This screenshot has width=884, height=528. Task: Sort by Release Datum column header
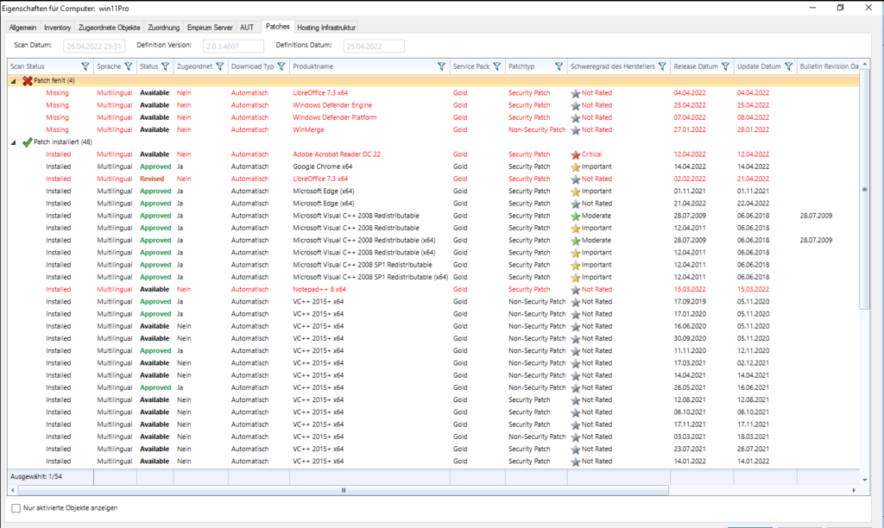pos(696,66)
